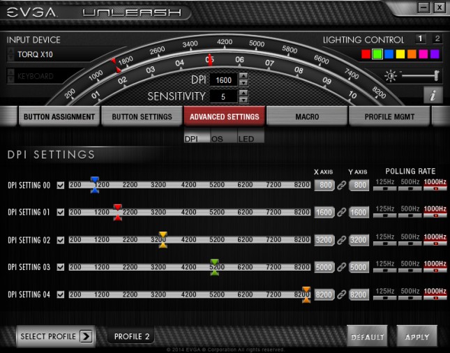
Task: Click yellow slider marker on DPI Setting 02
Action: (x=163, y=240)
